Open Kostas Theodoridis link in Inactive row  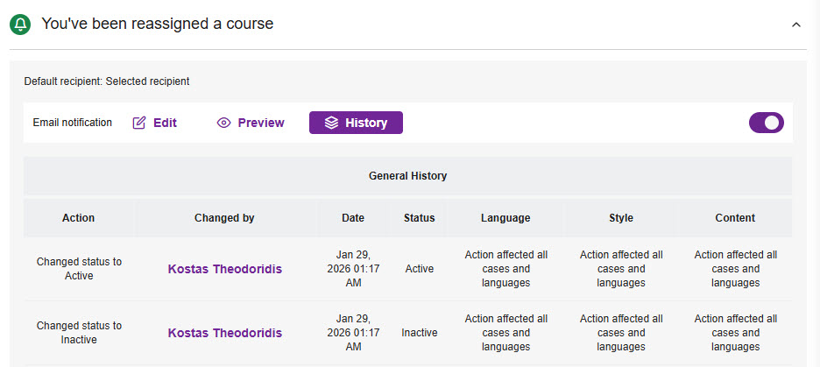pos(225,333)
